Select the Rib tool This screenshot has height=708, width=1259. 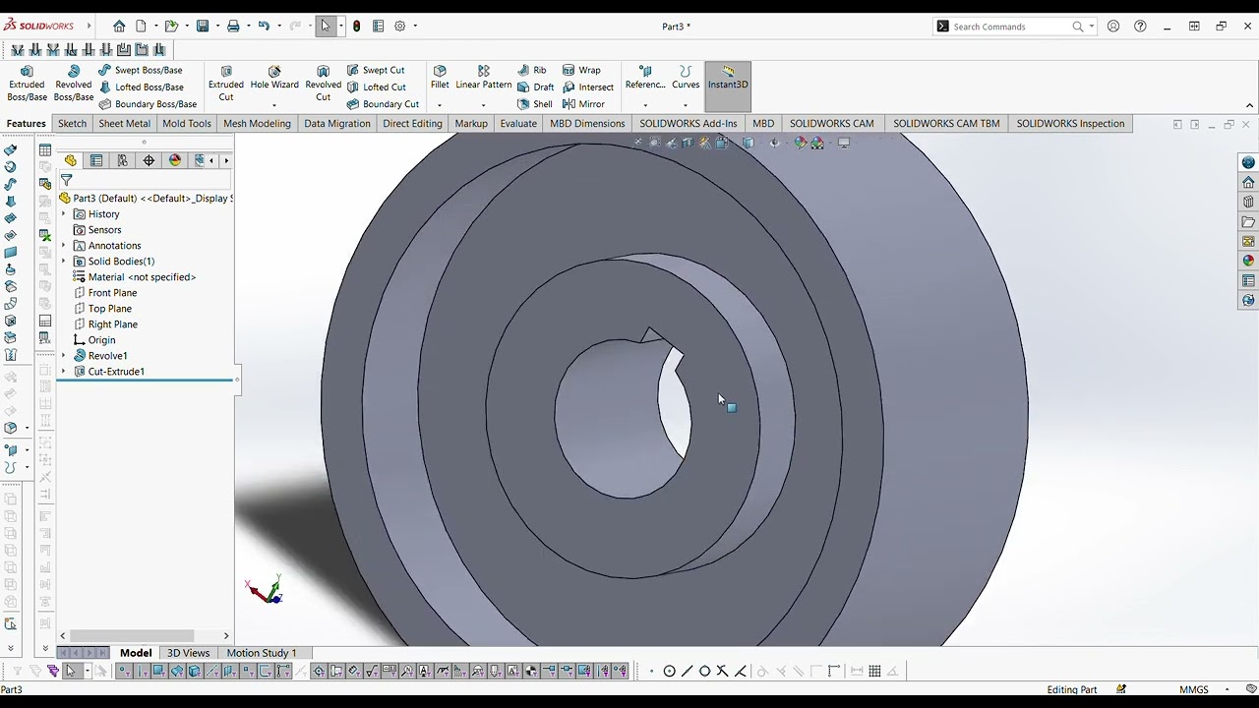[x=532, y=70]
